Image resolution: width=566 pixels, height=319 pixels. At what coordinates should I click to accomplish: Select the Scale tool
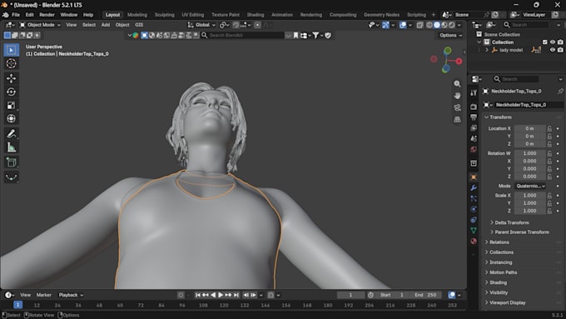[11, 105]
